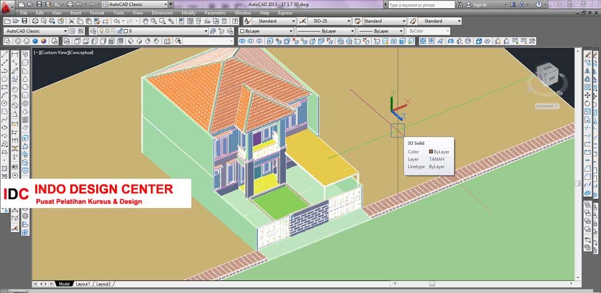Open the Express menu
The height and width of the screenshot is (293, 601).
pyautogui.click(x=285, y=13)
